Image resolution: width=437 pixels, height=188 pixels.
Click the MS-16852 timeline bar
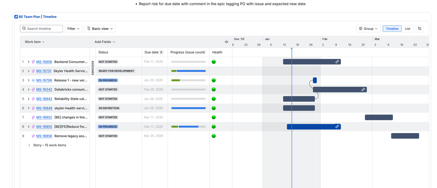[379, 117]
